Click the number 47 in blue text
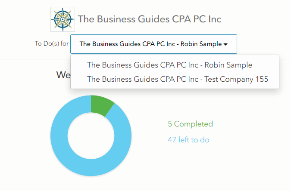The width and height of the screenshot is (291, 191). [172, 140]
